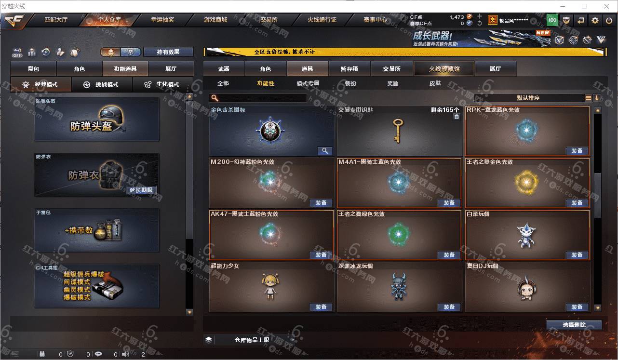Toggle sort direction arrow button
The width and height of the screenshot is (618, 360).
pyautogui.click(x=597, y=98)
